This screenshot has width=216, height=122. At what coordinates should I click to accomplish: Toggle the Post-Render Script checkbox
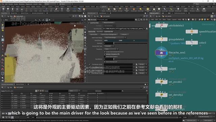click(x=89, y=73)
